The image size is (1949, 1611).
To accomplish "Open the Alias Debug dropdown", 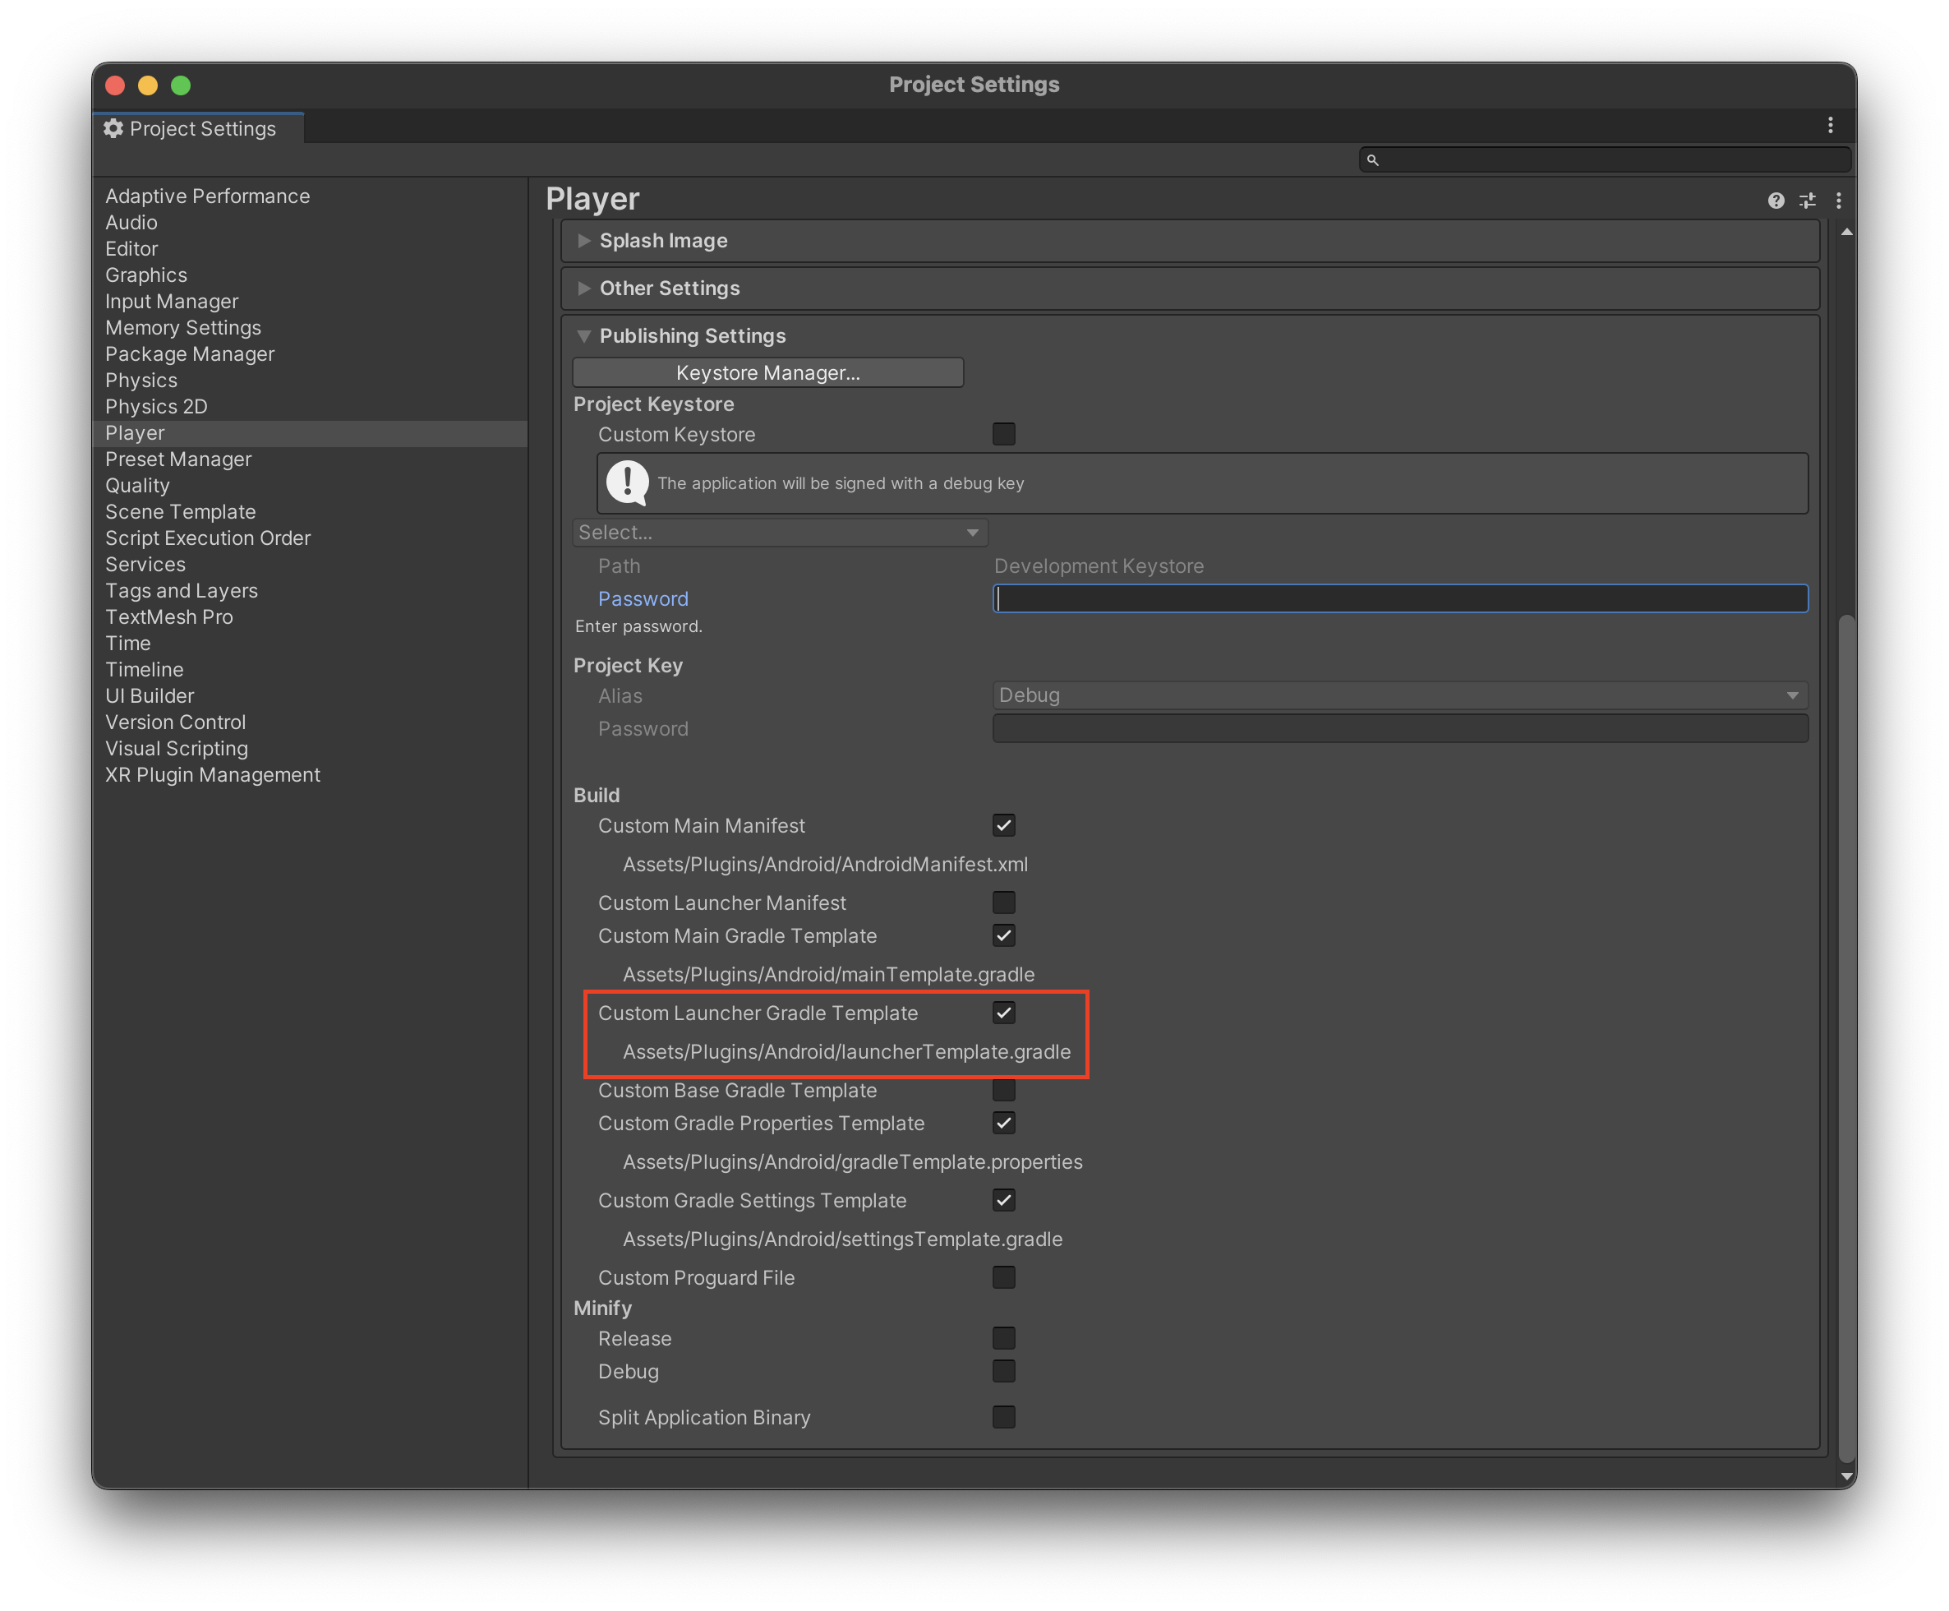I will [x=1399, y=695].
